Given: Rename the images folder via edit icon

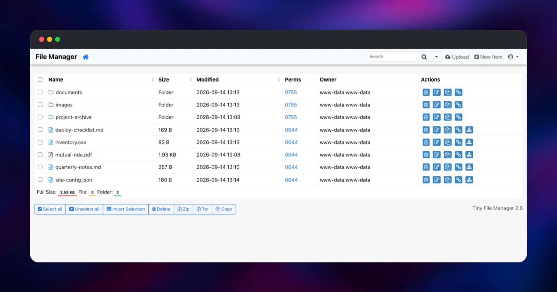Looking at the screenshot, I should tap(437, 105).
